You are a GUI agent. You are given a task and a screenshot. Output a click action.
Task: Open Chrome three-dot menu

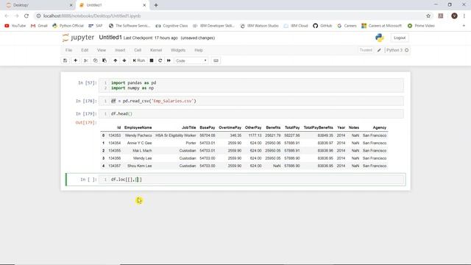click(464, 16)
